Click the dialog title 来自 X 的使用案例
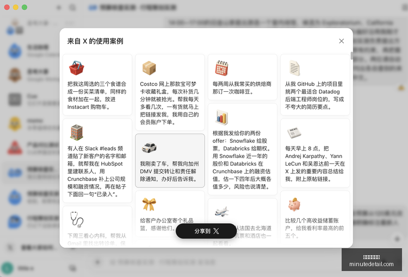408x277 pixels. pyautogui.click(x=95, y=41)
